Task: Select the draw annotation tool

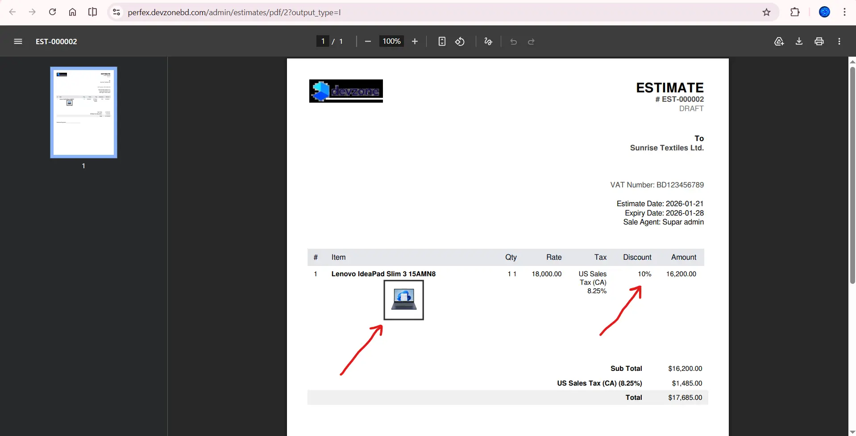Action: 488,42
